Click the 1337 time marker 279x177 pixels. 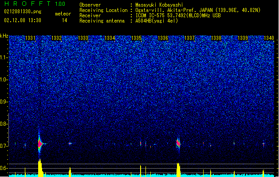click(190, 38)
